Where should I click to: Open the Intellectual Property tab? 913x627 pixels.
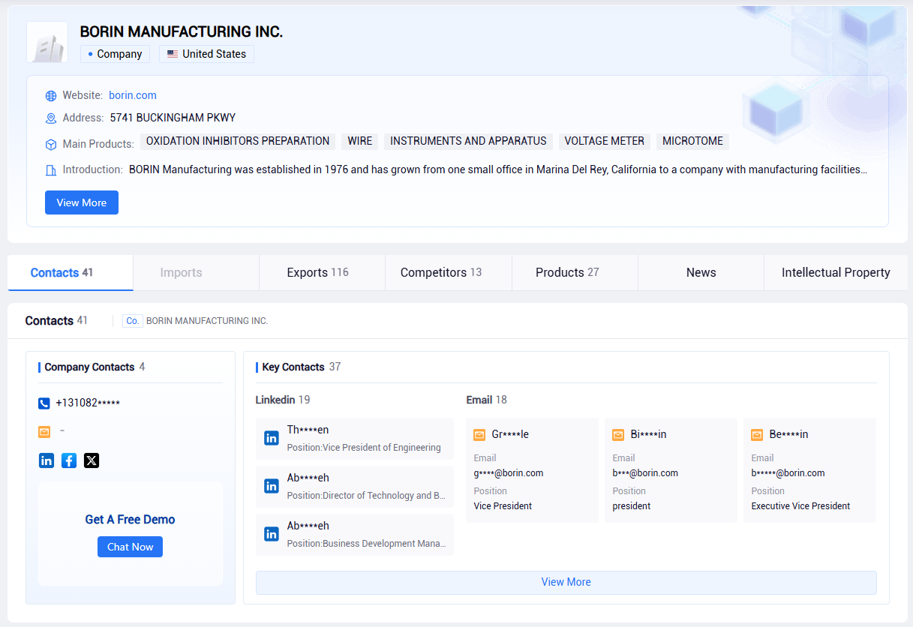point(836,272)
